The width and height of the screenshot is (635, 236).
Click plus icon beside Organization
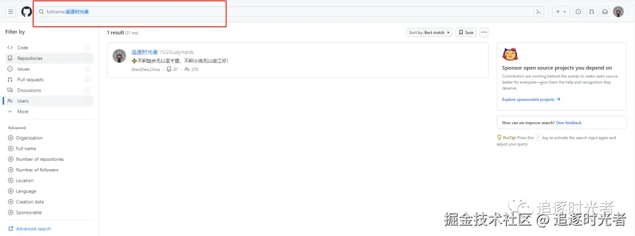(11, 138)
